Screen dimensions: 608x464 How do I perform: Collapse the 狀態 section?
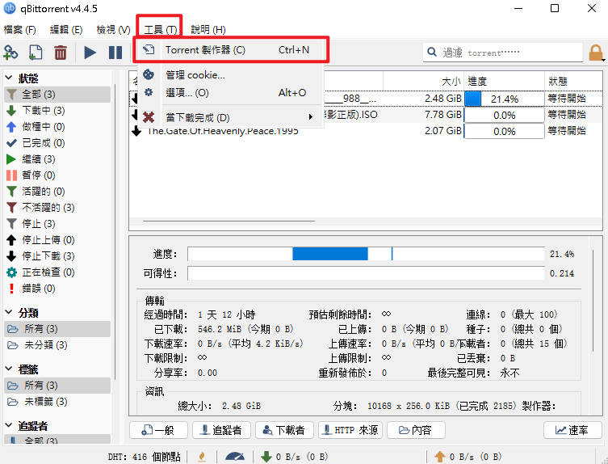coord(9,78)
